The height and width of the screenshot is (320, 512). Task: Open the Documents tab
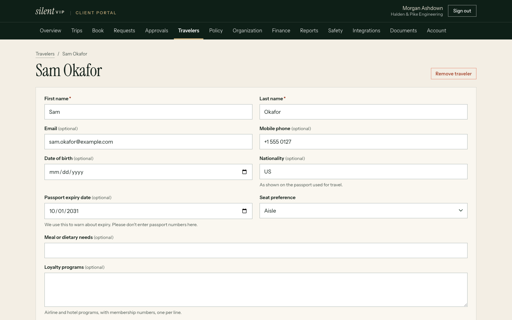[403, 31]
